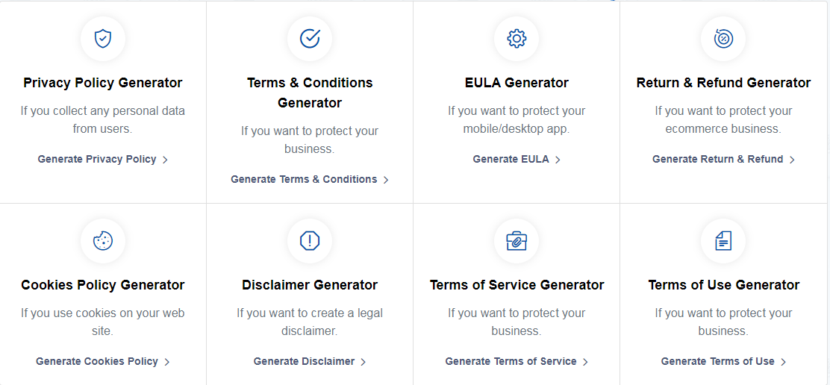Select the Disclaimer Generator heading
830x385 pixels.
(x=310, y=286)
